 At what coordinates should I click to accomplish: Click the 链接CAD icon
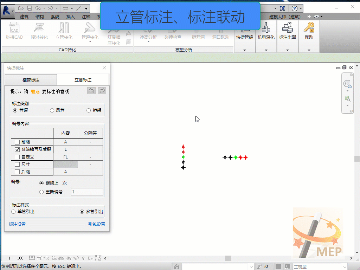14,28
